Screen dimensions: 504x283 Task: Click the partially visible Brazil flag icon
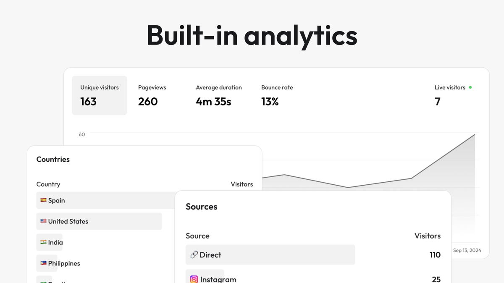pyautogui.click(x=44, y=282)
